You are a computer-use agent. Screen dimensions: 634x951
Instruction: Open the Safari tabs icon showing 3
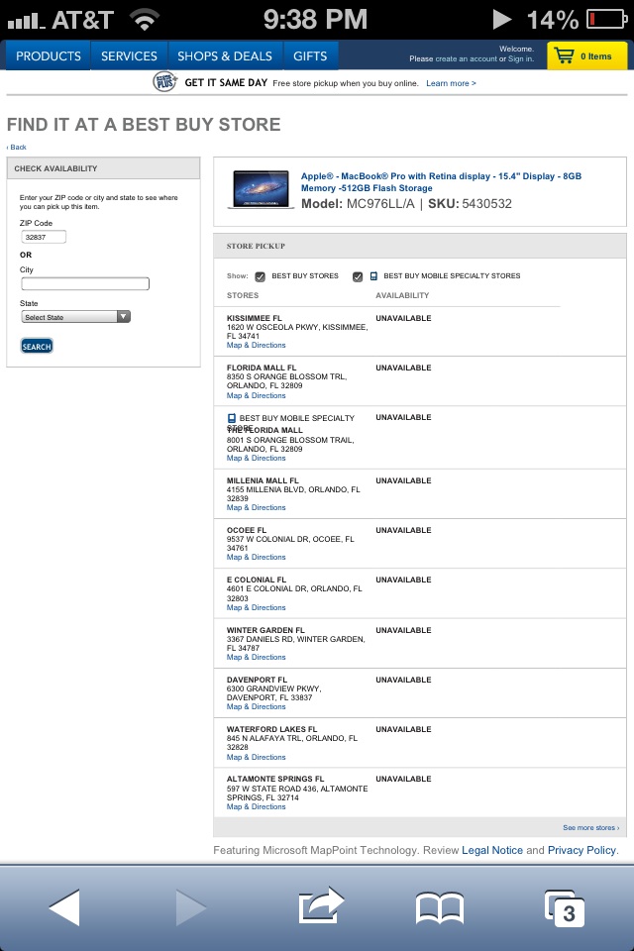click(565, 908)
